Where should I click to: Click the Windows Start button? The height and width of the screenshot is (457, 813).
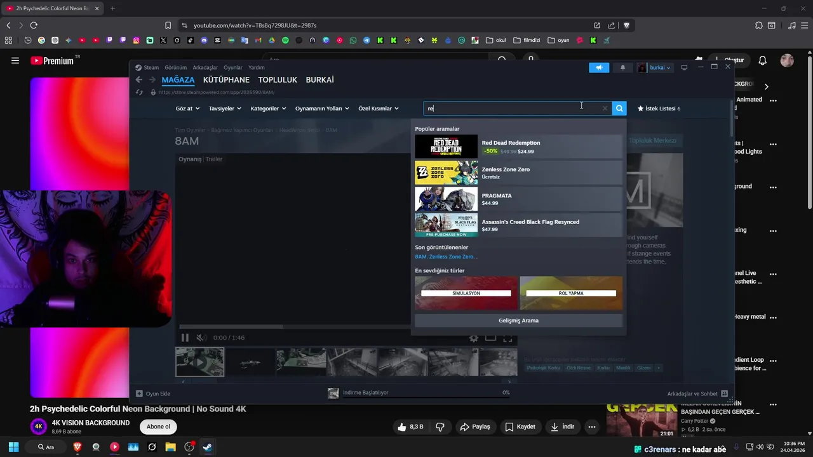pyautogui.click(x=13, y=447)
